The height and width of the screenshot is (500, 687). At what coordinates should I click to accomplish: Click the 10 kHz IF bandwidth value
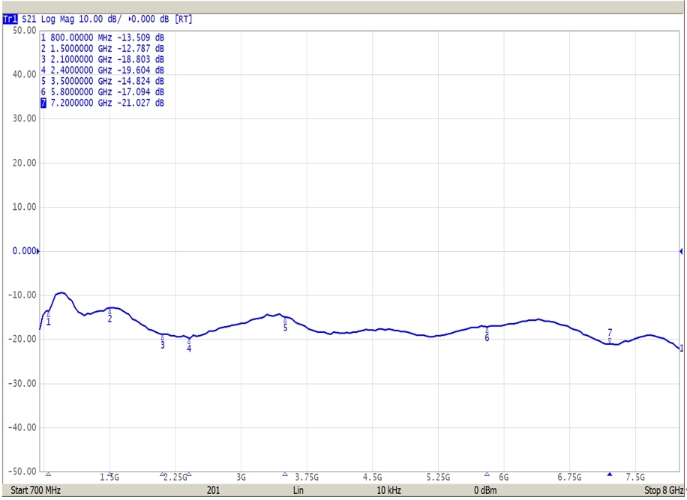click(x=388, y=491)
